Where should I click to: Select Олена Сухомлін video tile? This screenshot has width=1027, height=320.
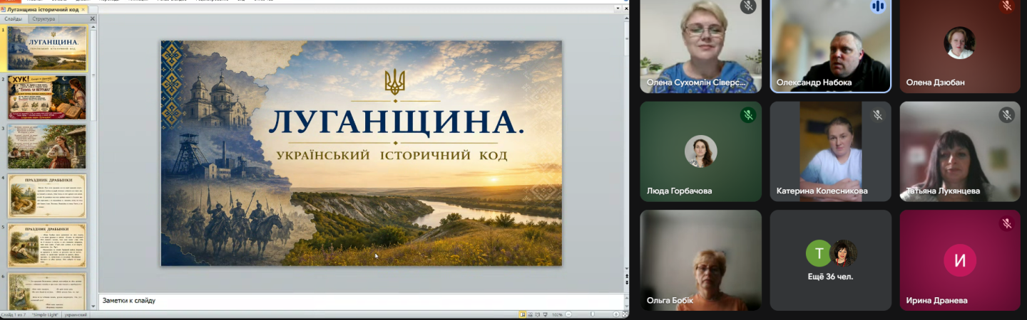click(x=700, y=46)
